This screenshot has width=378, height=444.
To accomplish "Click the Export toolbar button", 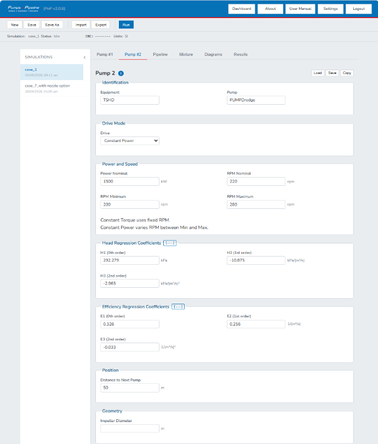I will tap(101, 25).
